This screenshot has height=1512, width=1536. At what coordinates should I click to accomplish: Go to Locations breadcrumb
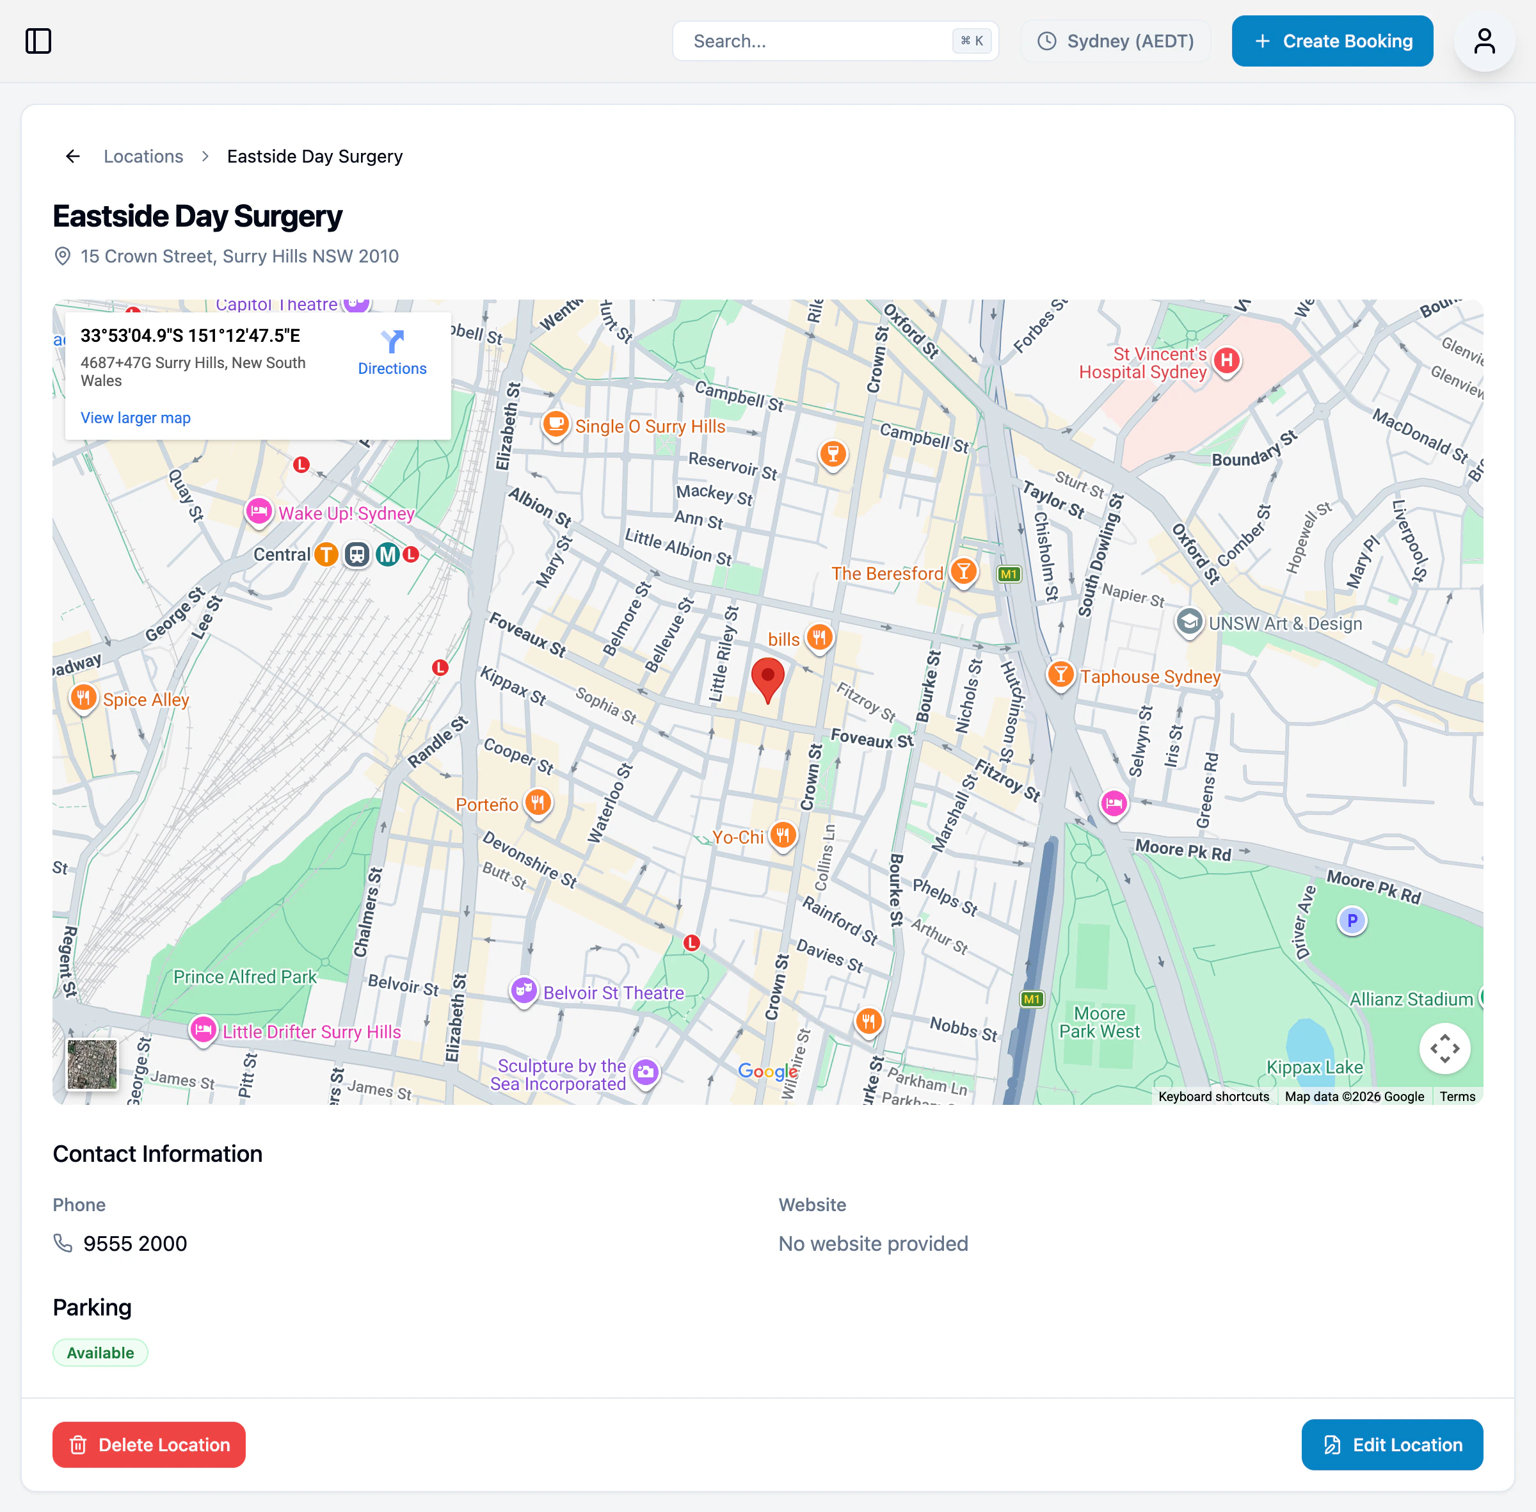[x=143, y=156]
